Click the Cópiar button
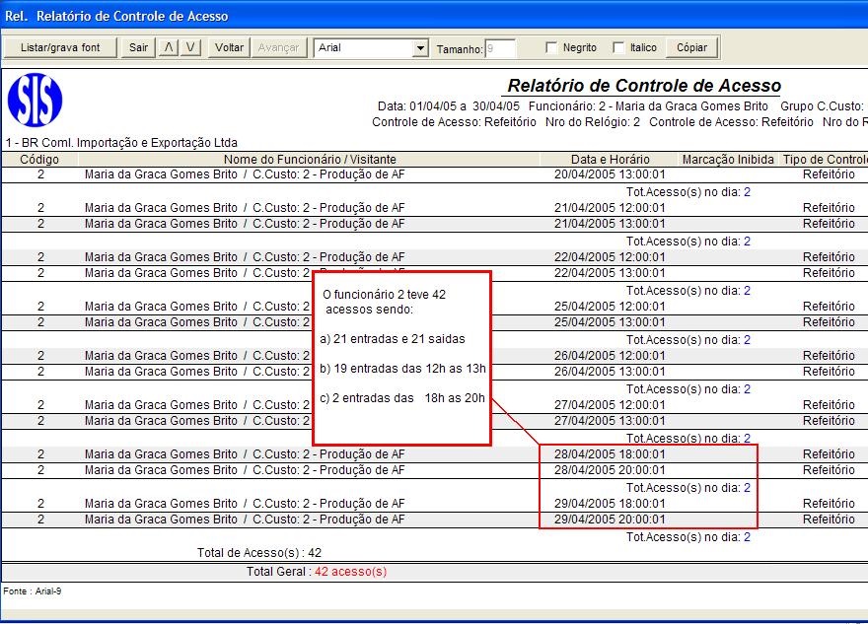This screenshot has height=624, width=868. click(x=691, y=47)
